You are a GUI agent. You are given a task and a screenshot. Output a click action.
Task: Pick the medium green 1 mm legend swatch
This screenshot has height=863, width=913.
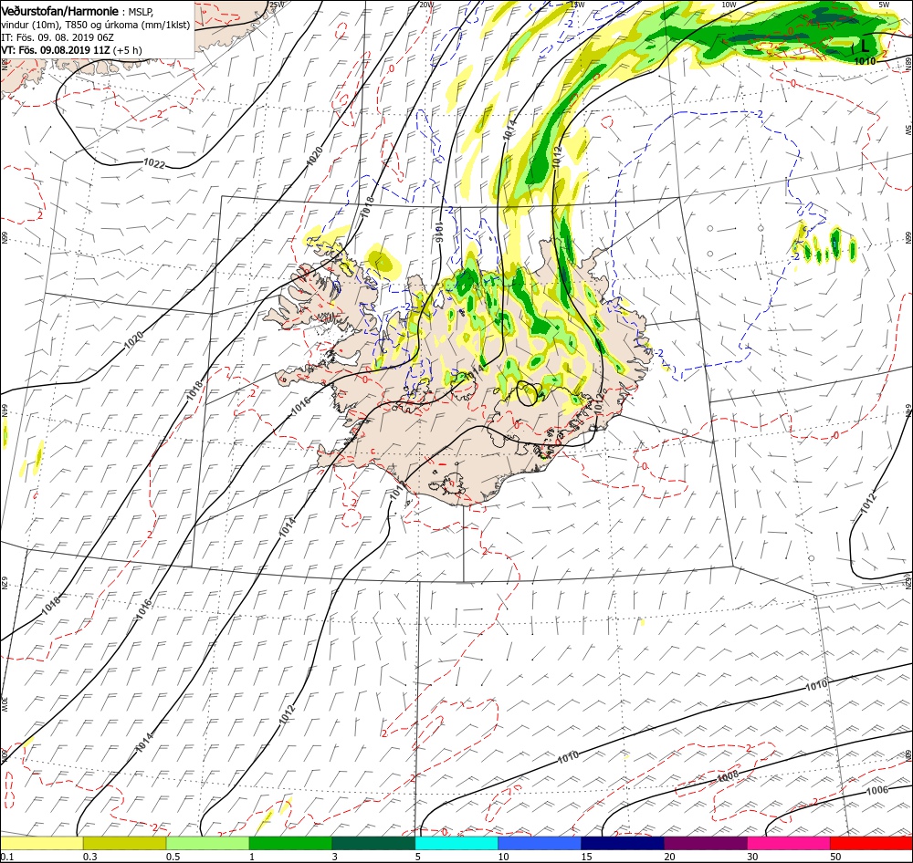point(290,843)
